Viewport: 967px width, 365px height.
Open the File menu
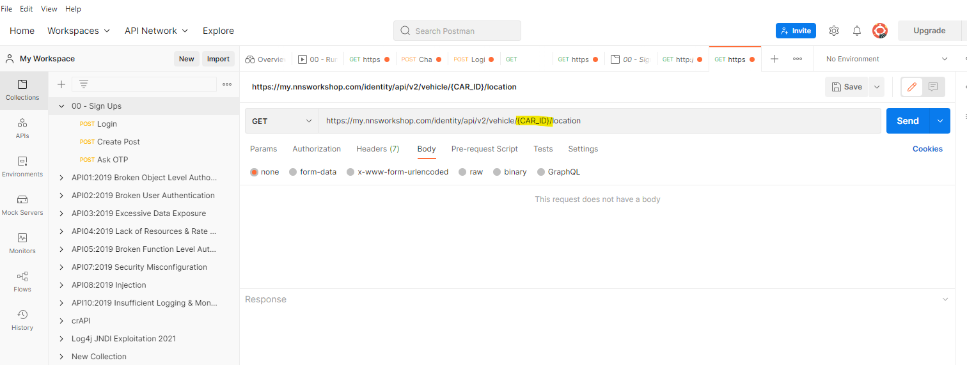[7, 9]
